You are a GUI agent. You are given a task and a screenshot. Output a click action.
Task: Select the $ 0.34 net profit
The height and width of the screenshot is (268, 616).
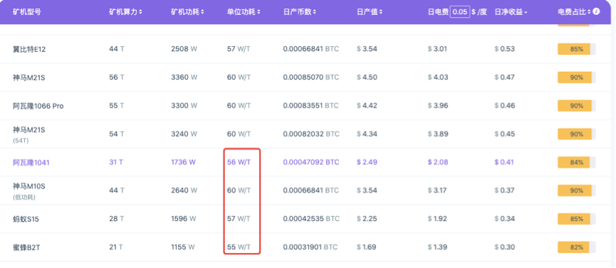coord(504,219)
